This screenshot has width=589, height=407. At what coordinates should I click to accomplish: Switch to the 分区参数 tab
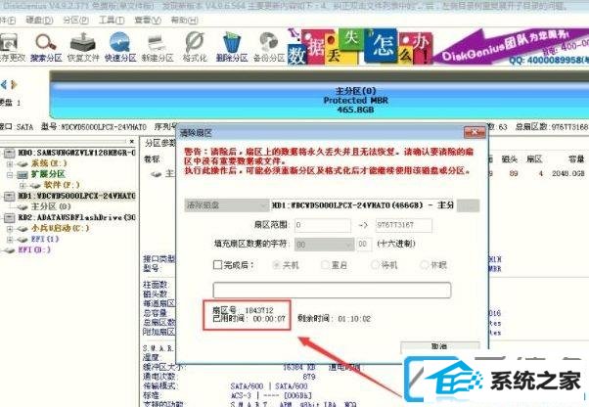click(159, 143)
